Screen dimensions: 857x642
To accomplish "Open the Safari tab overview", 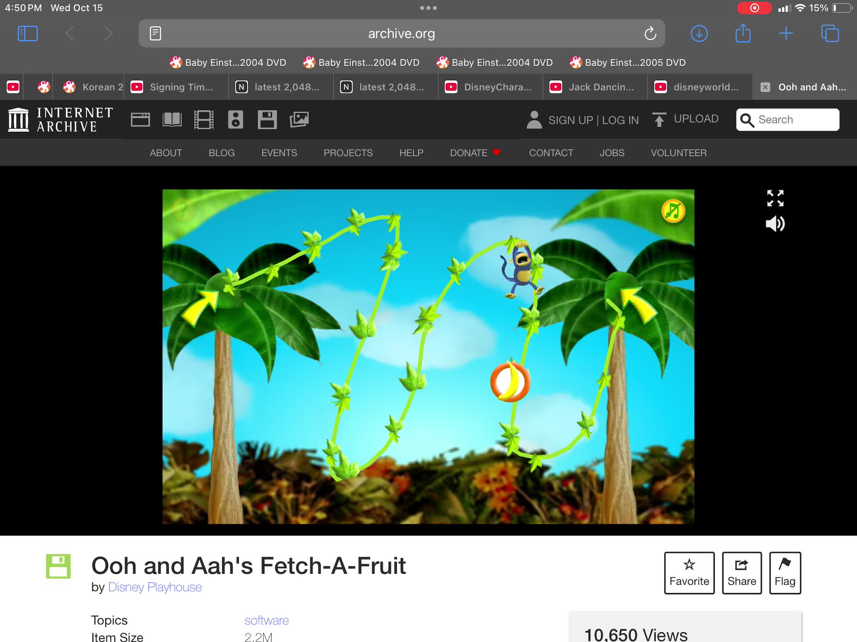I will tap(830, 33).
